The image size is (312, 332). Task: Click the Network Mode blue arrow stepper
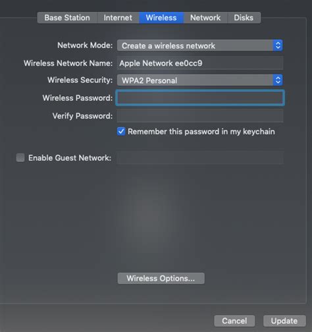[x=278, y=45]
